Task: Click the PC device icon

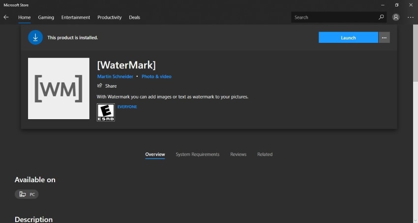Action: 23,194
